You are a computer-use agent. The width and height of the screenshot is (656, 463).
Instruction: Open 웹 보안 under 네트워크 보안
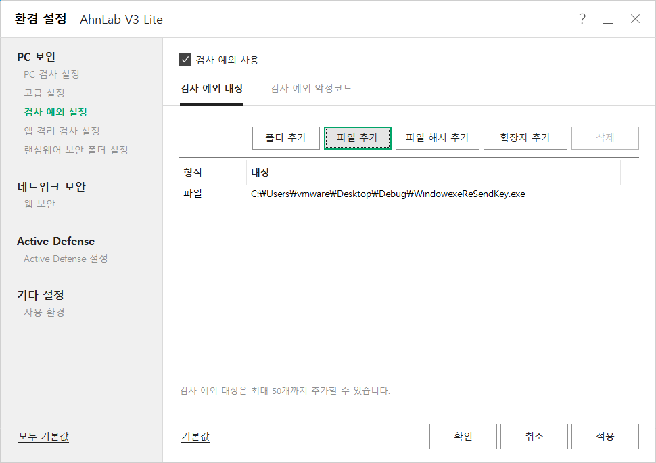(x=39, y=204)
